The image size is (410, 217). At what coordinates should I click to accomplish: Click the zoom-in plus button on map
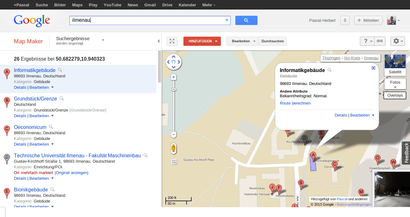point(174,77)
